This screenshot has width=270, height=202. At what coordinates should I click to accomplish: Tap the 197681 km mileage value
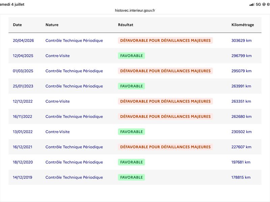click(241, 162)
